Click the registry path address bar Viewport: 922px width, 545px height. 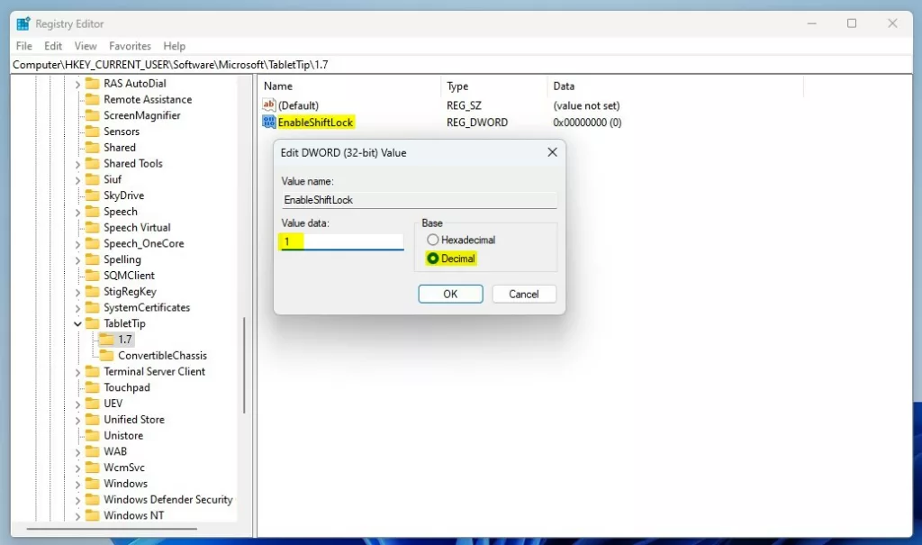pos(461,65)
